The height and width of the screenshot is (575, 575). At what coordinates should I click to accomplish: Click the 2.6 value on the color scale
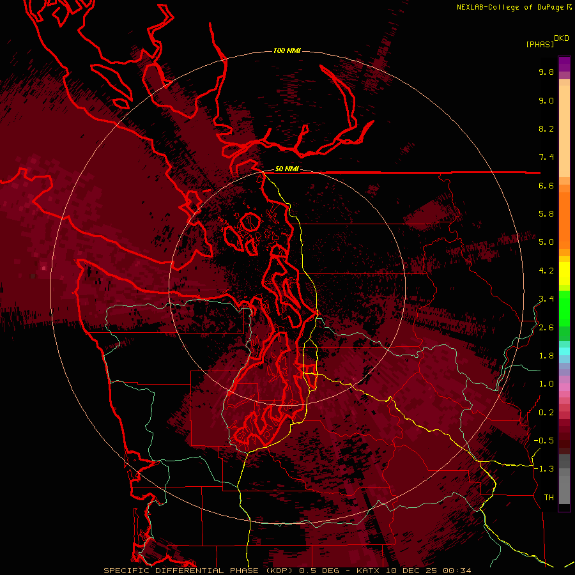click(546, 328)
